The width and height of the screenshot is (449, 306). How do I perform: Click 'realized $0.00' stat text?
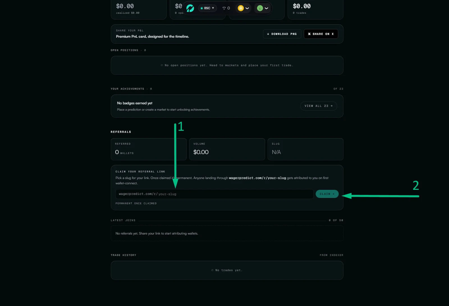(128, 13)
